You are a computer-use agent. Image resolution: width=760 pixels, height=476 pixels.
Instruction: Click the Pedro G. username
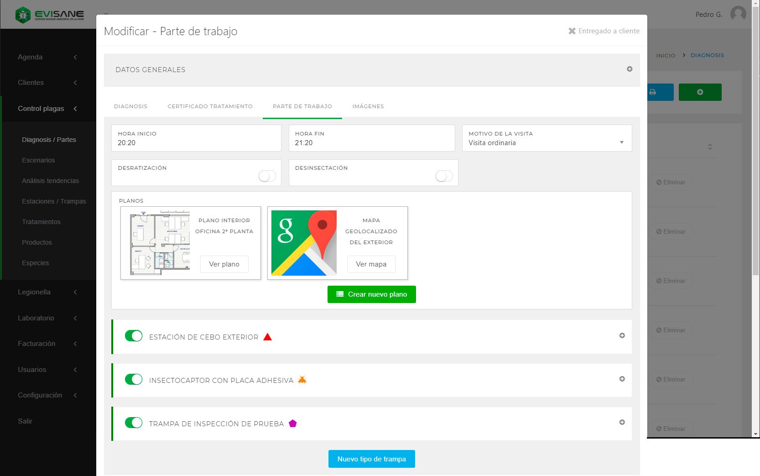708,15
